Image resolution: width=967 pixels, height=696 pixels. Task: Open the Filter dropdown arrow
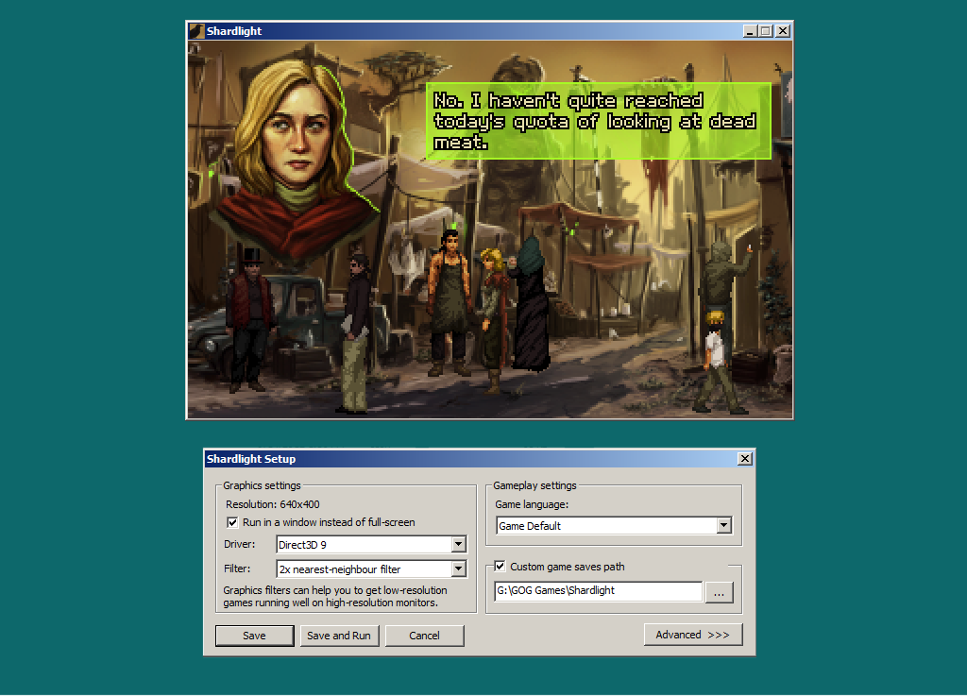458,569
